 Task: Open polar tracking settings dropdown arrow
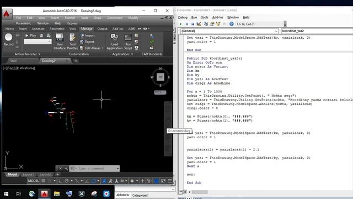pyautogui.click(x=72, y=181)
